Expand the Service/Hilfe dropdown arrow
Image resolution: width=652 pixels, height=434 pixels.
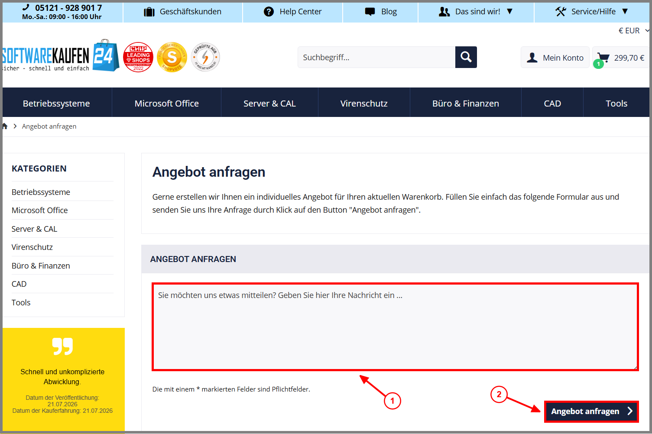pyautogui.click(x=625, y=12)
